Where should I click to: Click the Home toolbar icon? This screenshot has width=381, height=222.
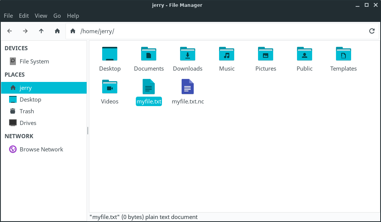coord(57,31)
